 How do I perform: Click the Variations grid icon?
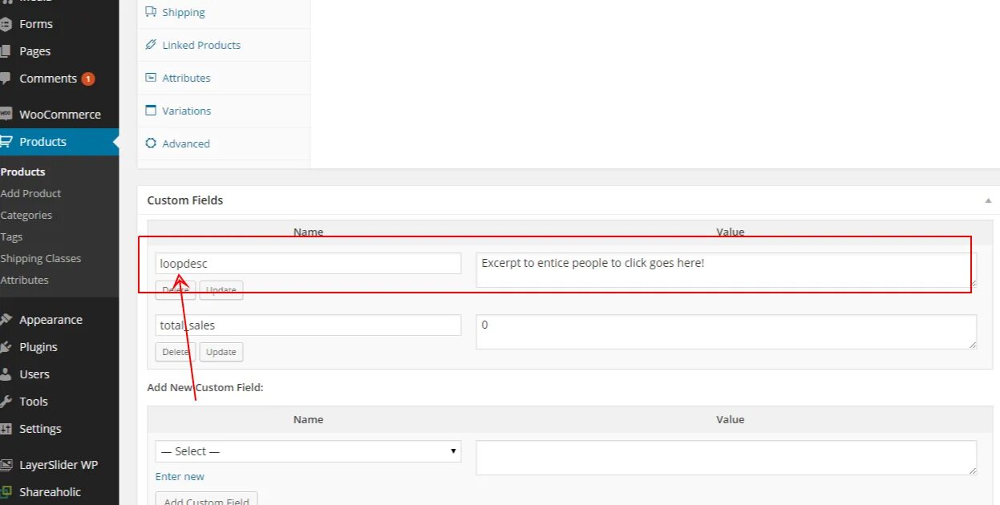point(151,111)
